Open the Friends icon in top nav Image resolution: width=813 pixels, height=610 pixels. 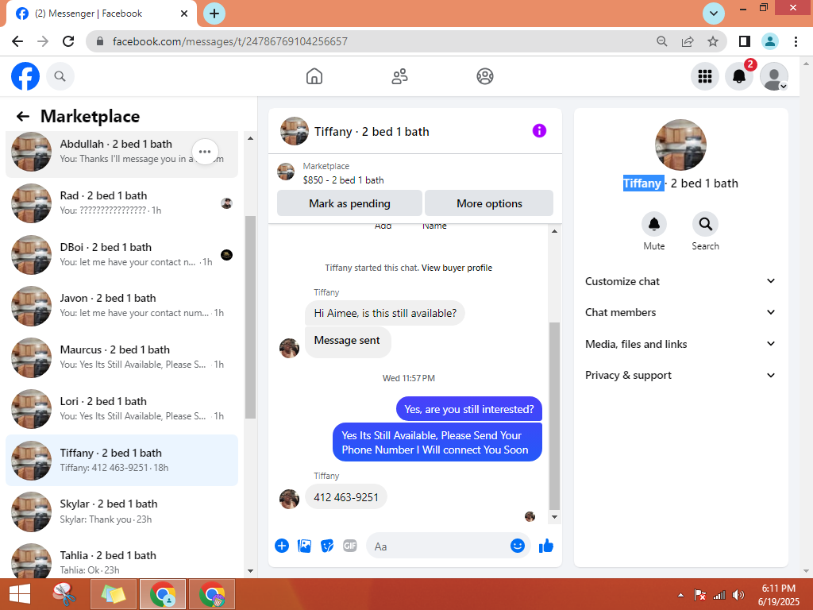pyautogui.click(x=399, y=76)
